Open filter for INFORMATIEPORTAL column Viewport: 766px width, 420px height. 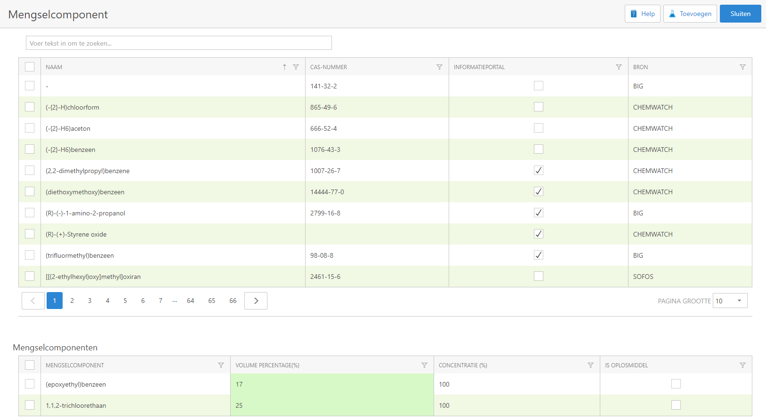click(x=619, y=67)
